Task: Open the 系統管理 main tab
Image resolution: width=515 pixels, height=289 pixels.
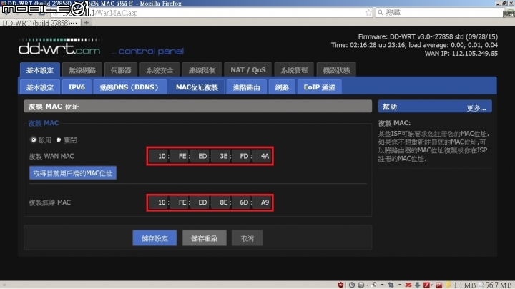Action: [x=294, y=70]
